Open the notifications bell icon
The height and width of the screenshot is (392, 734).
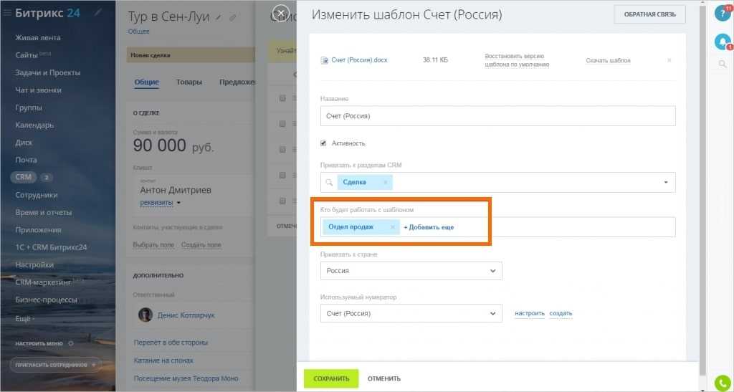[723, 42]
